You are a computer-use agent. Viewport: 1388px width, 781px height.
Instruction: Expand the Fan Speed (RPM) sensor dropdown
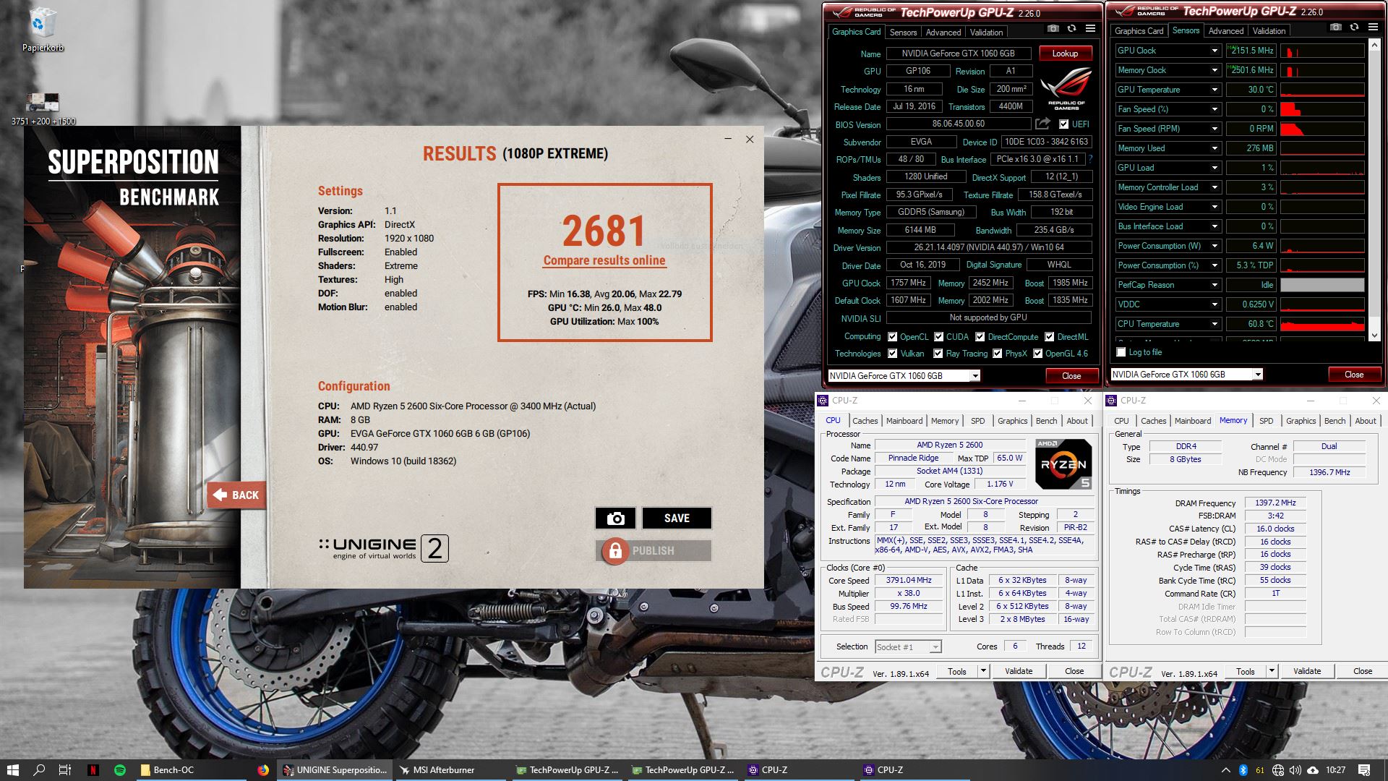(x=1214, y=129)
